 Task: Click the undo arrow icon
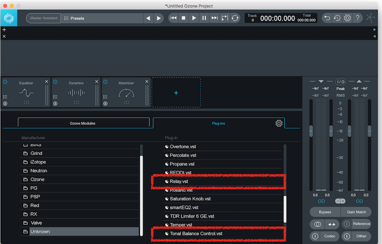(327, 18)
